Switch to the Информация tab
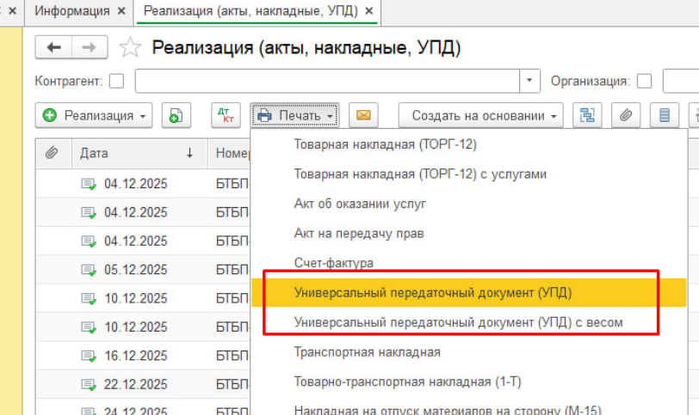Image resolution: width=699 pixels, height=415 pixels. tap(71, 11)
